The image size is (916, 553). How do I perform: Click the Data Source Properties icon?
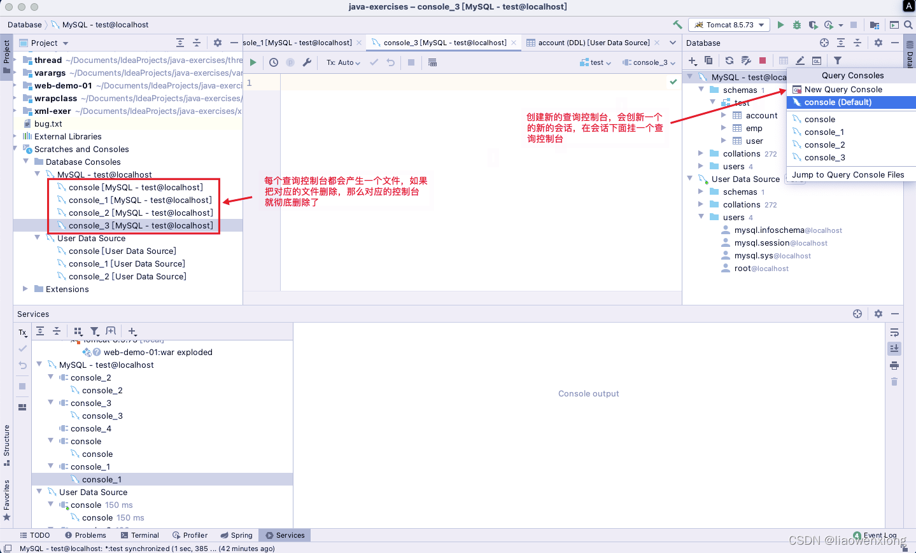tap(746, 60)
